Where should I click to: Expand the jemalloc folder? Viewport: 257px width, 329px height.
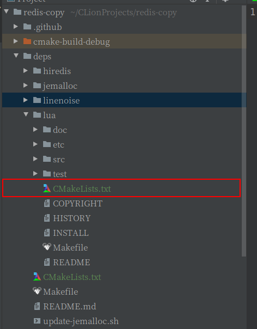pyautogui.click(x=26, y=85)
